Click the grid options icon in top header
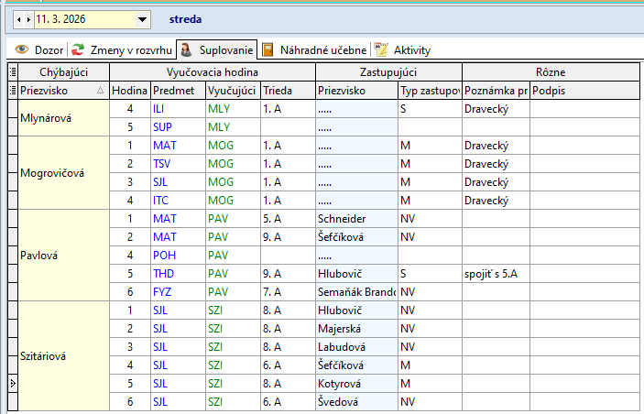644x414 pixels. (x=13, y=71)
